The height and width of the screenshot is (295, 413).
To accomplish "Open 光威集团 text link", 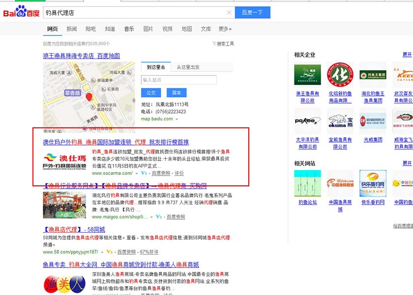I will 373,140.
